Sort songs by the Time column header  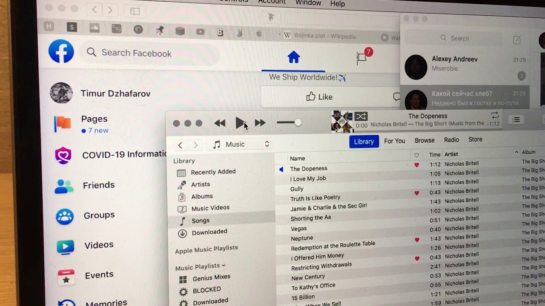click(x=435, y=155)
